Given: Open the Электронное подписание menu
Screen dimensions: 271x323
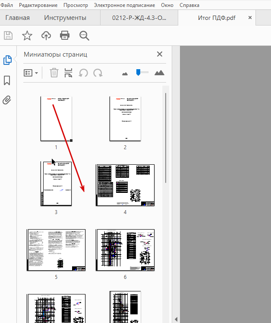Looking at the screenshot, I should coord(124,5).
